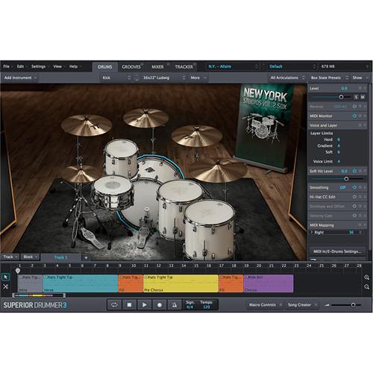Select the purple Chorus Ride Bell block

point(269,283)
